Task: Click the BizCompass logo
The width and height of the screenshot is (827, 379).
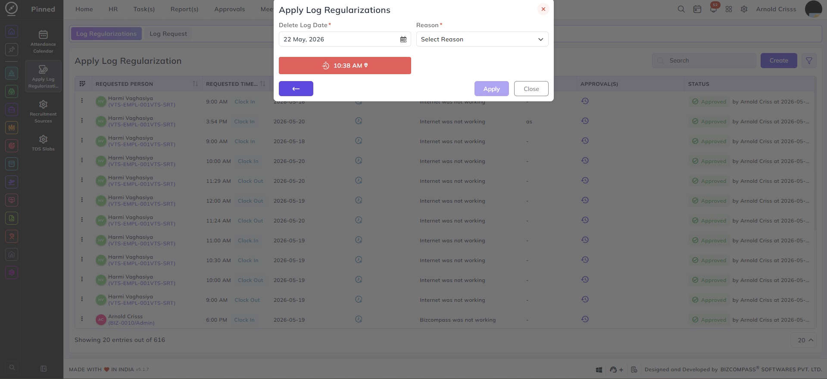Action: [12, 9]
